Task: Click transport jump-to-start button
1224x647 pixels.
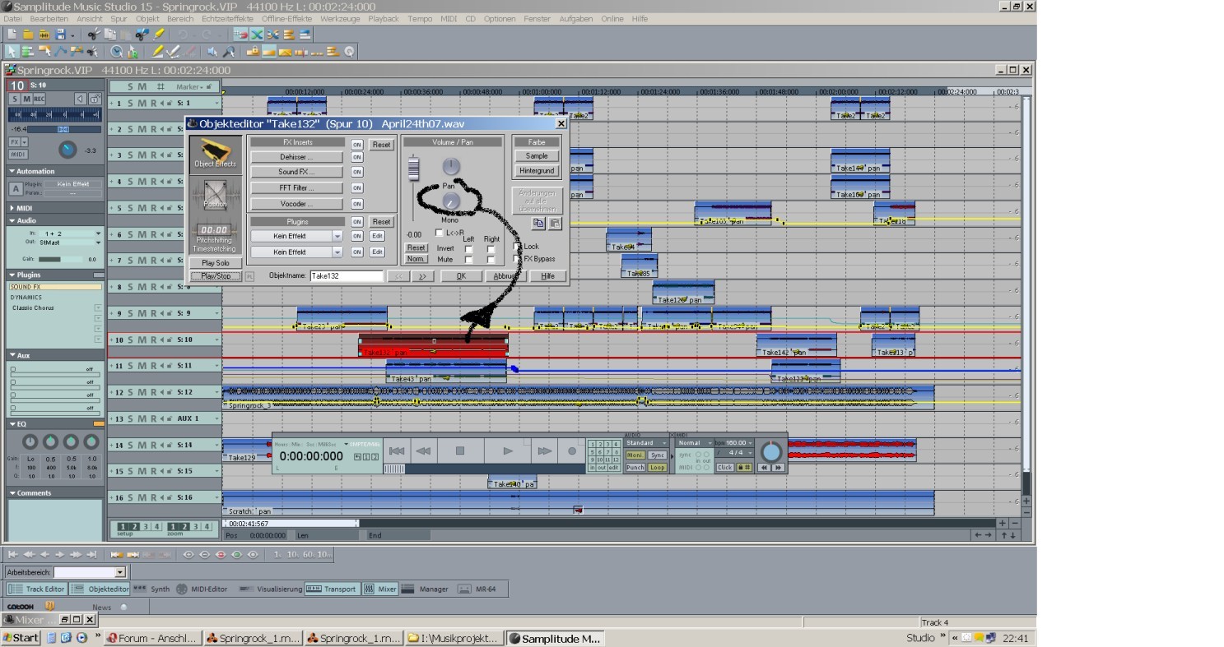Action: point(397,451)
